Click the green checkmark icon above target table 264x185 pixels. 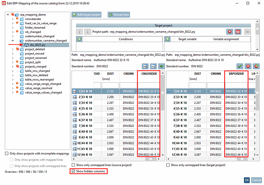(240, 66)
